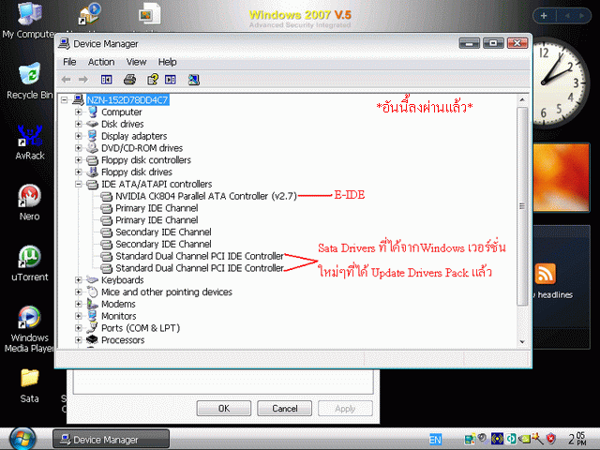Click the Properties toolbar icon with question mark
This screenshot has height=450, width=600.
click(153, 80)
